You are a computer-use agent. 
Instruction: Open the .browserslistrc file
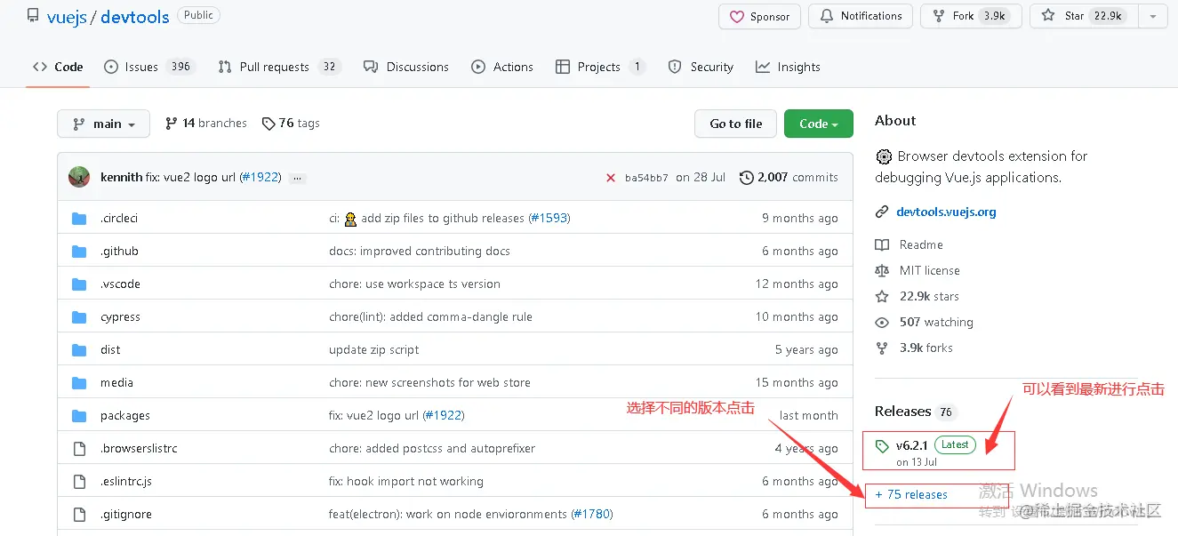point(139,448)
